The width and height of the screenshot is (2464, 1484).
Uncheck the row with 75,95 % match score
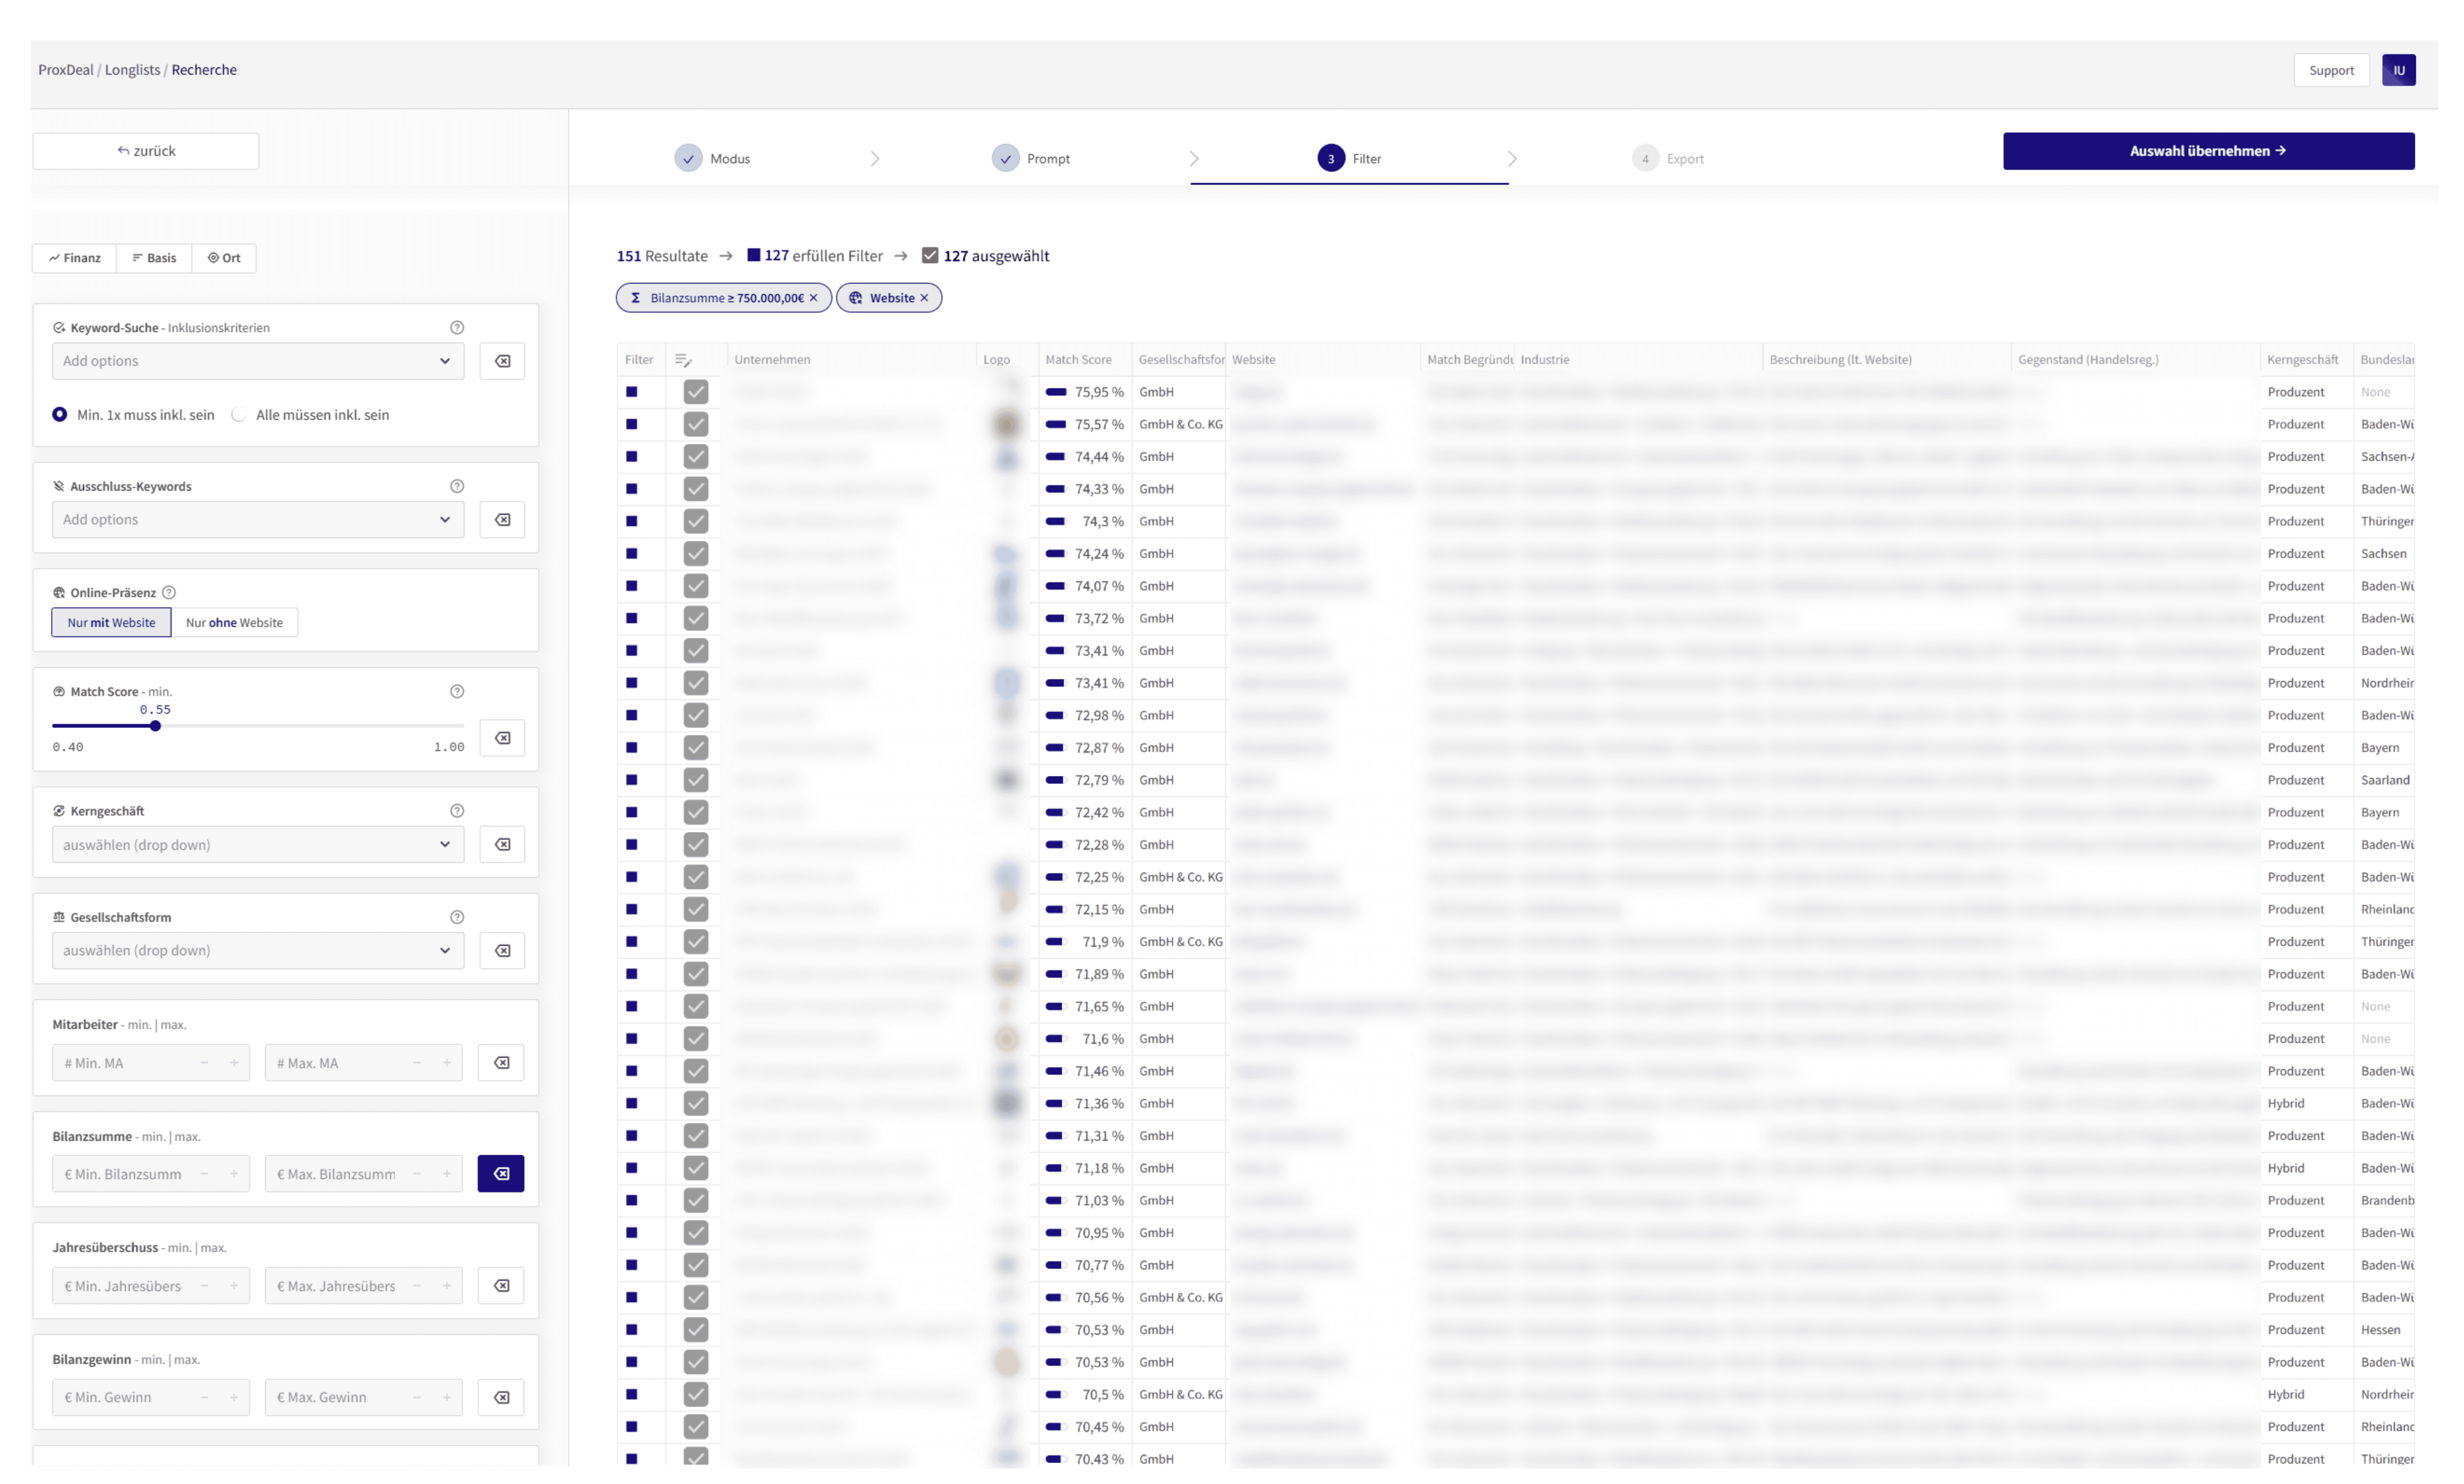696,392
